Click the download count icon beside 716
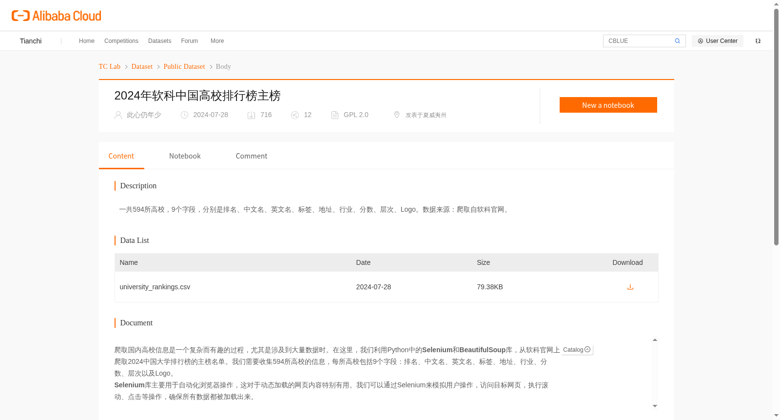The height and width of the screenshot is (420, 780). pyautogui.click(x=252, y=115)
